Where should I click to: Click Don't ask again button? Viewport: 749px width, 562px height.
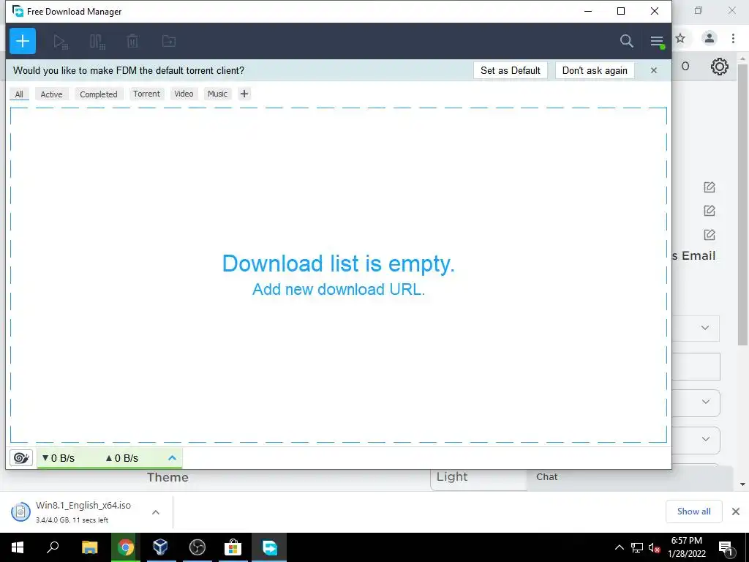click(595, 70)
